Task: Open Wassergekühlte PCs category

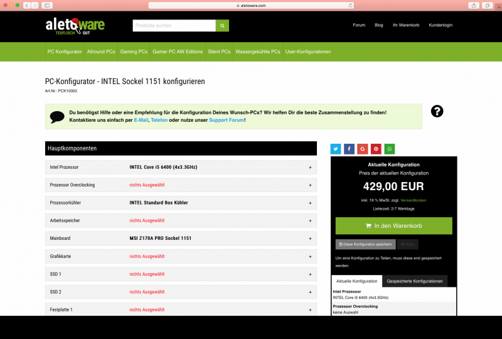Action: 258,51
